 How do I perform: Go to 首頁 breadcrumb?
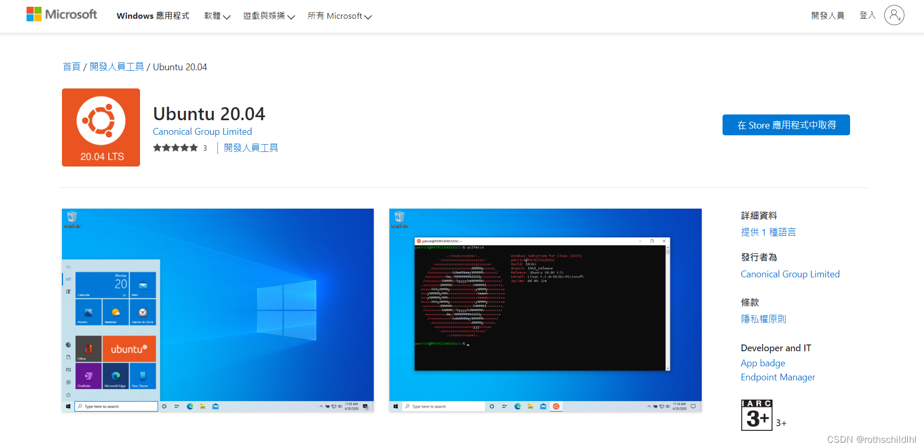71,67
